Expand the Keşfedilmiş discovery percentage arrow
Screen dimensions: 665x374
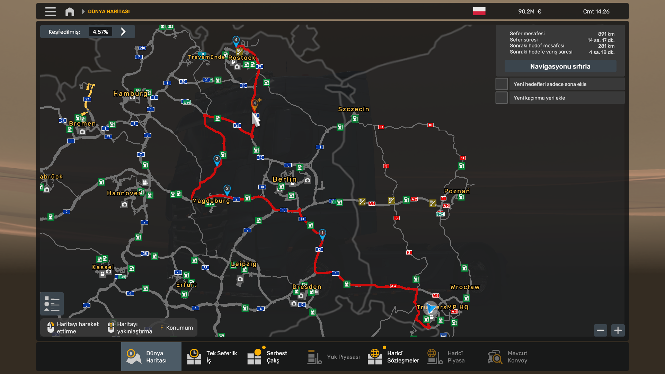[123, 32]
